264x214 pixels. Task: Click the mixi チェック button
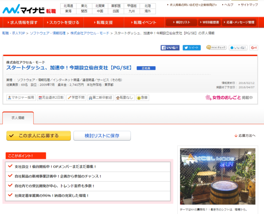click(x=216, y=47)
